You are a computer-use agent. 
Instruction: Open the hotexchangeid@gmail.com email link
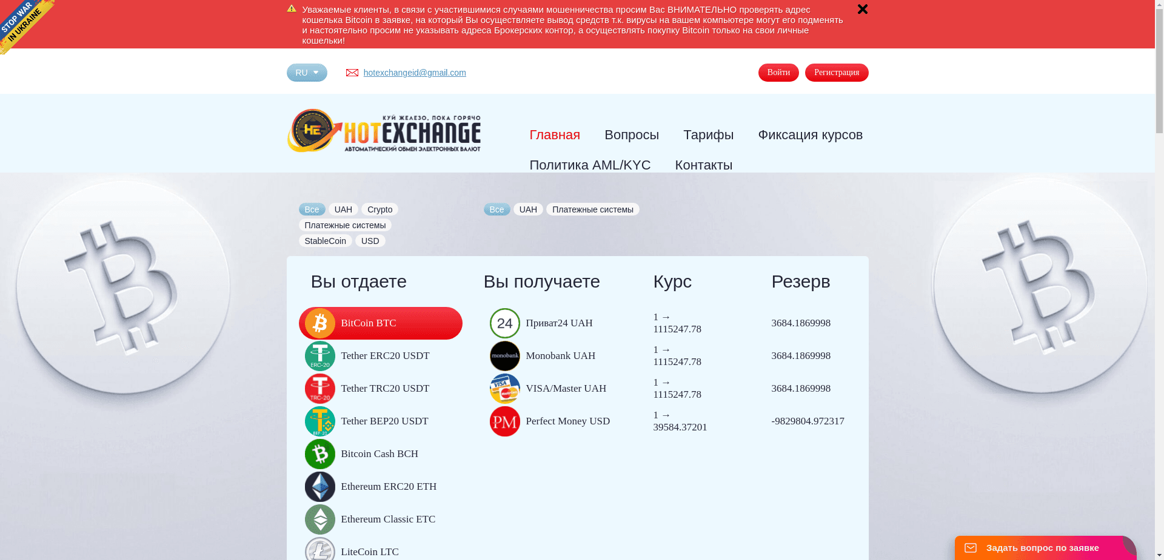coord(415,72)
